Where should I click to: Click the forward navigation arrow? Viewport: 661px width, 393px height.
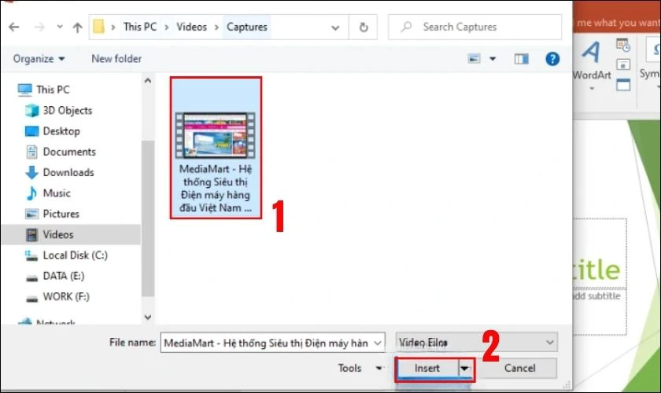point(39,28)
